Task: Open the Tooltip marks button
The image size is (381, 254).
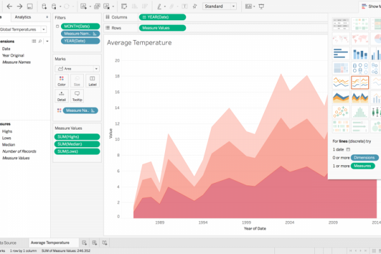Action: [77, 96]
